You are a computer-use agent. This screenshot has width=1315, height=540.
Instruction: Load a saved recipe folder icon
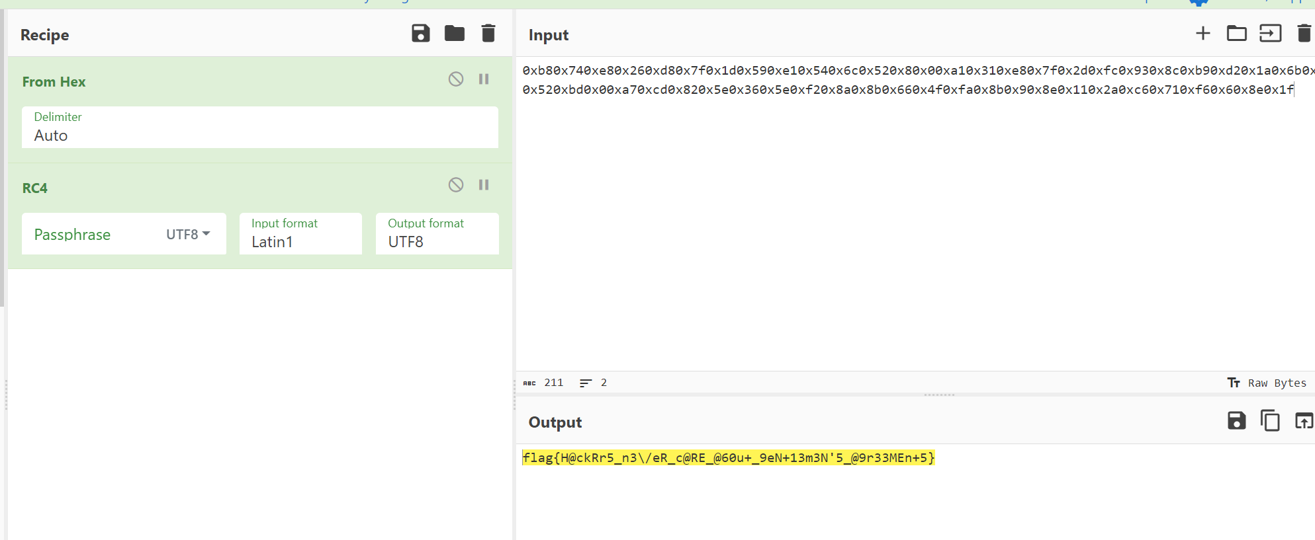tap(454, 34)
